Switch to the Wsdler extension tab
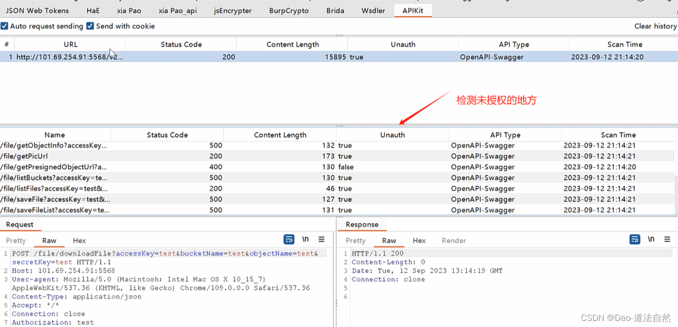This screenshot has width=678, height=327. click(372, 10)
